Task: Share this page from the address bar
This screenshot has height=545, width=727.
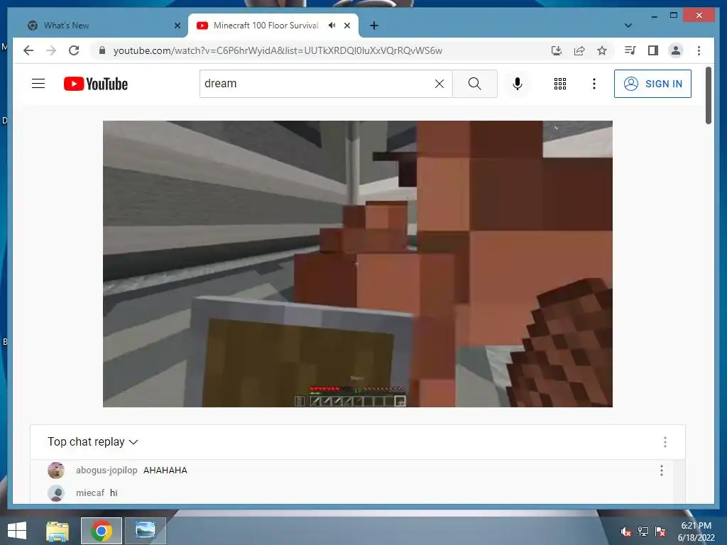Action: click(x=579, y=50)
